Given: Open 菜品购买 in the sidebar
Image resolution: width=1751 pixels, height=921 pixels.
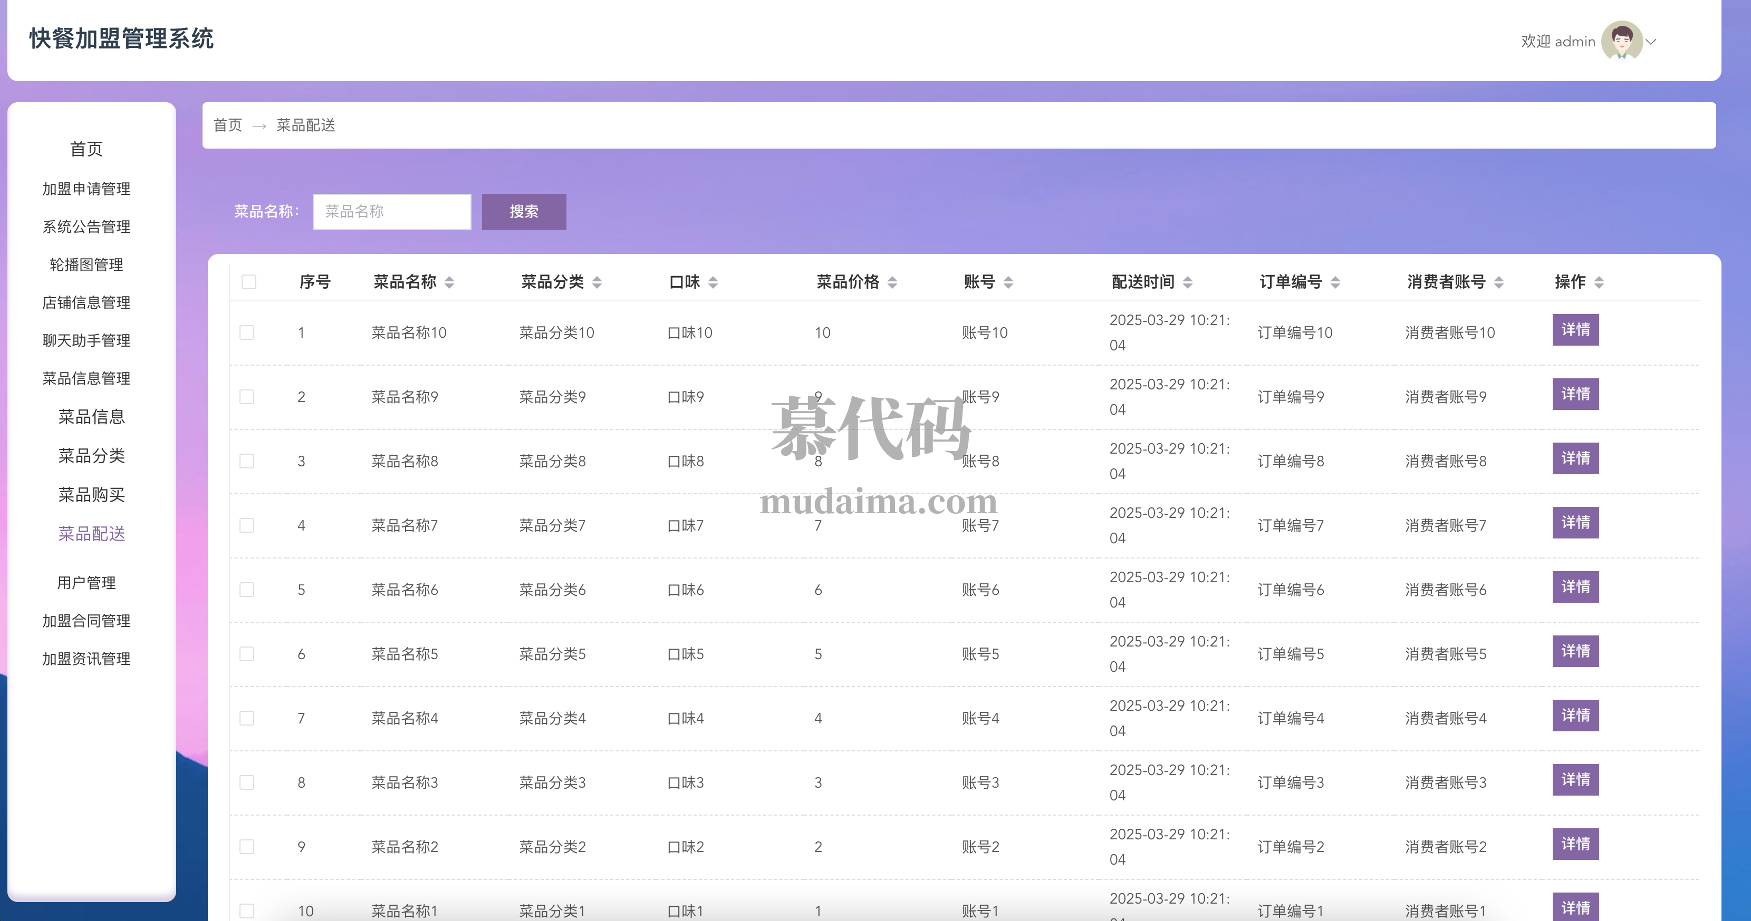Looking at the screenshot, I should coord(91,494).
